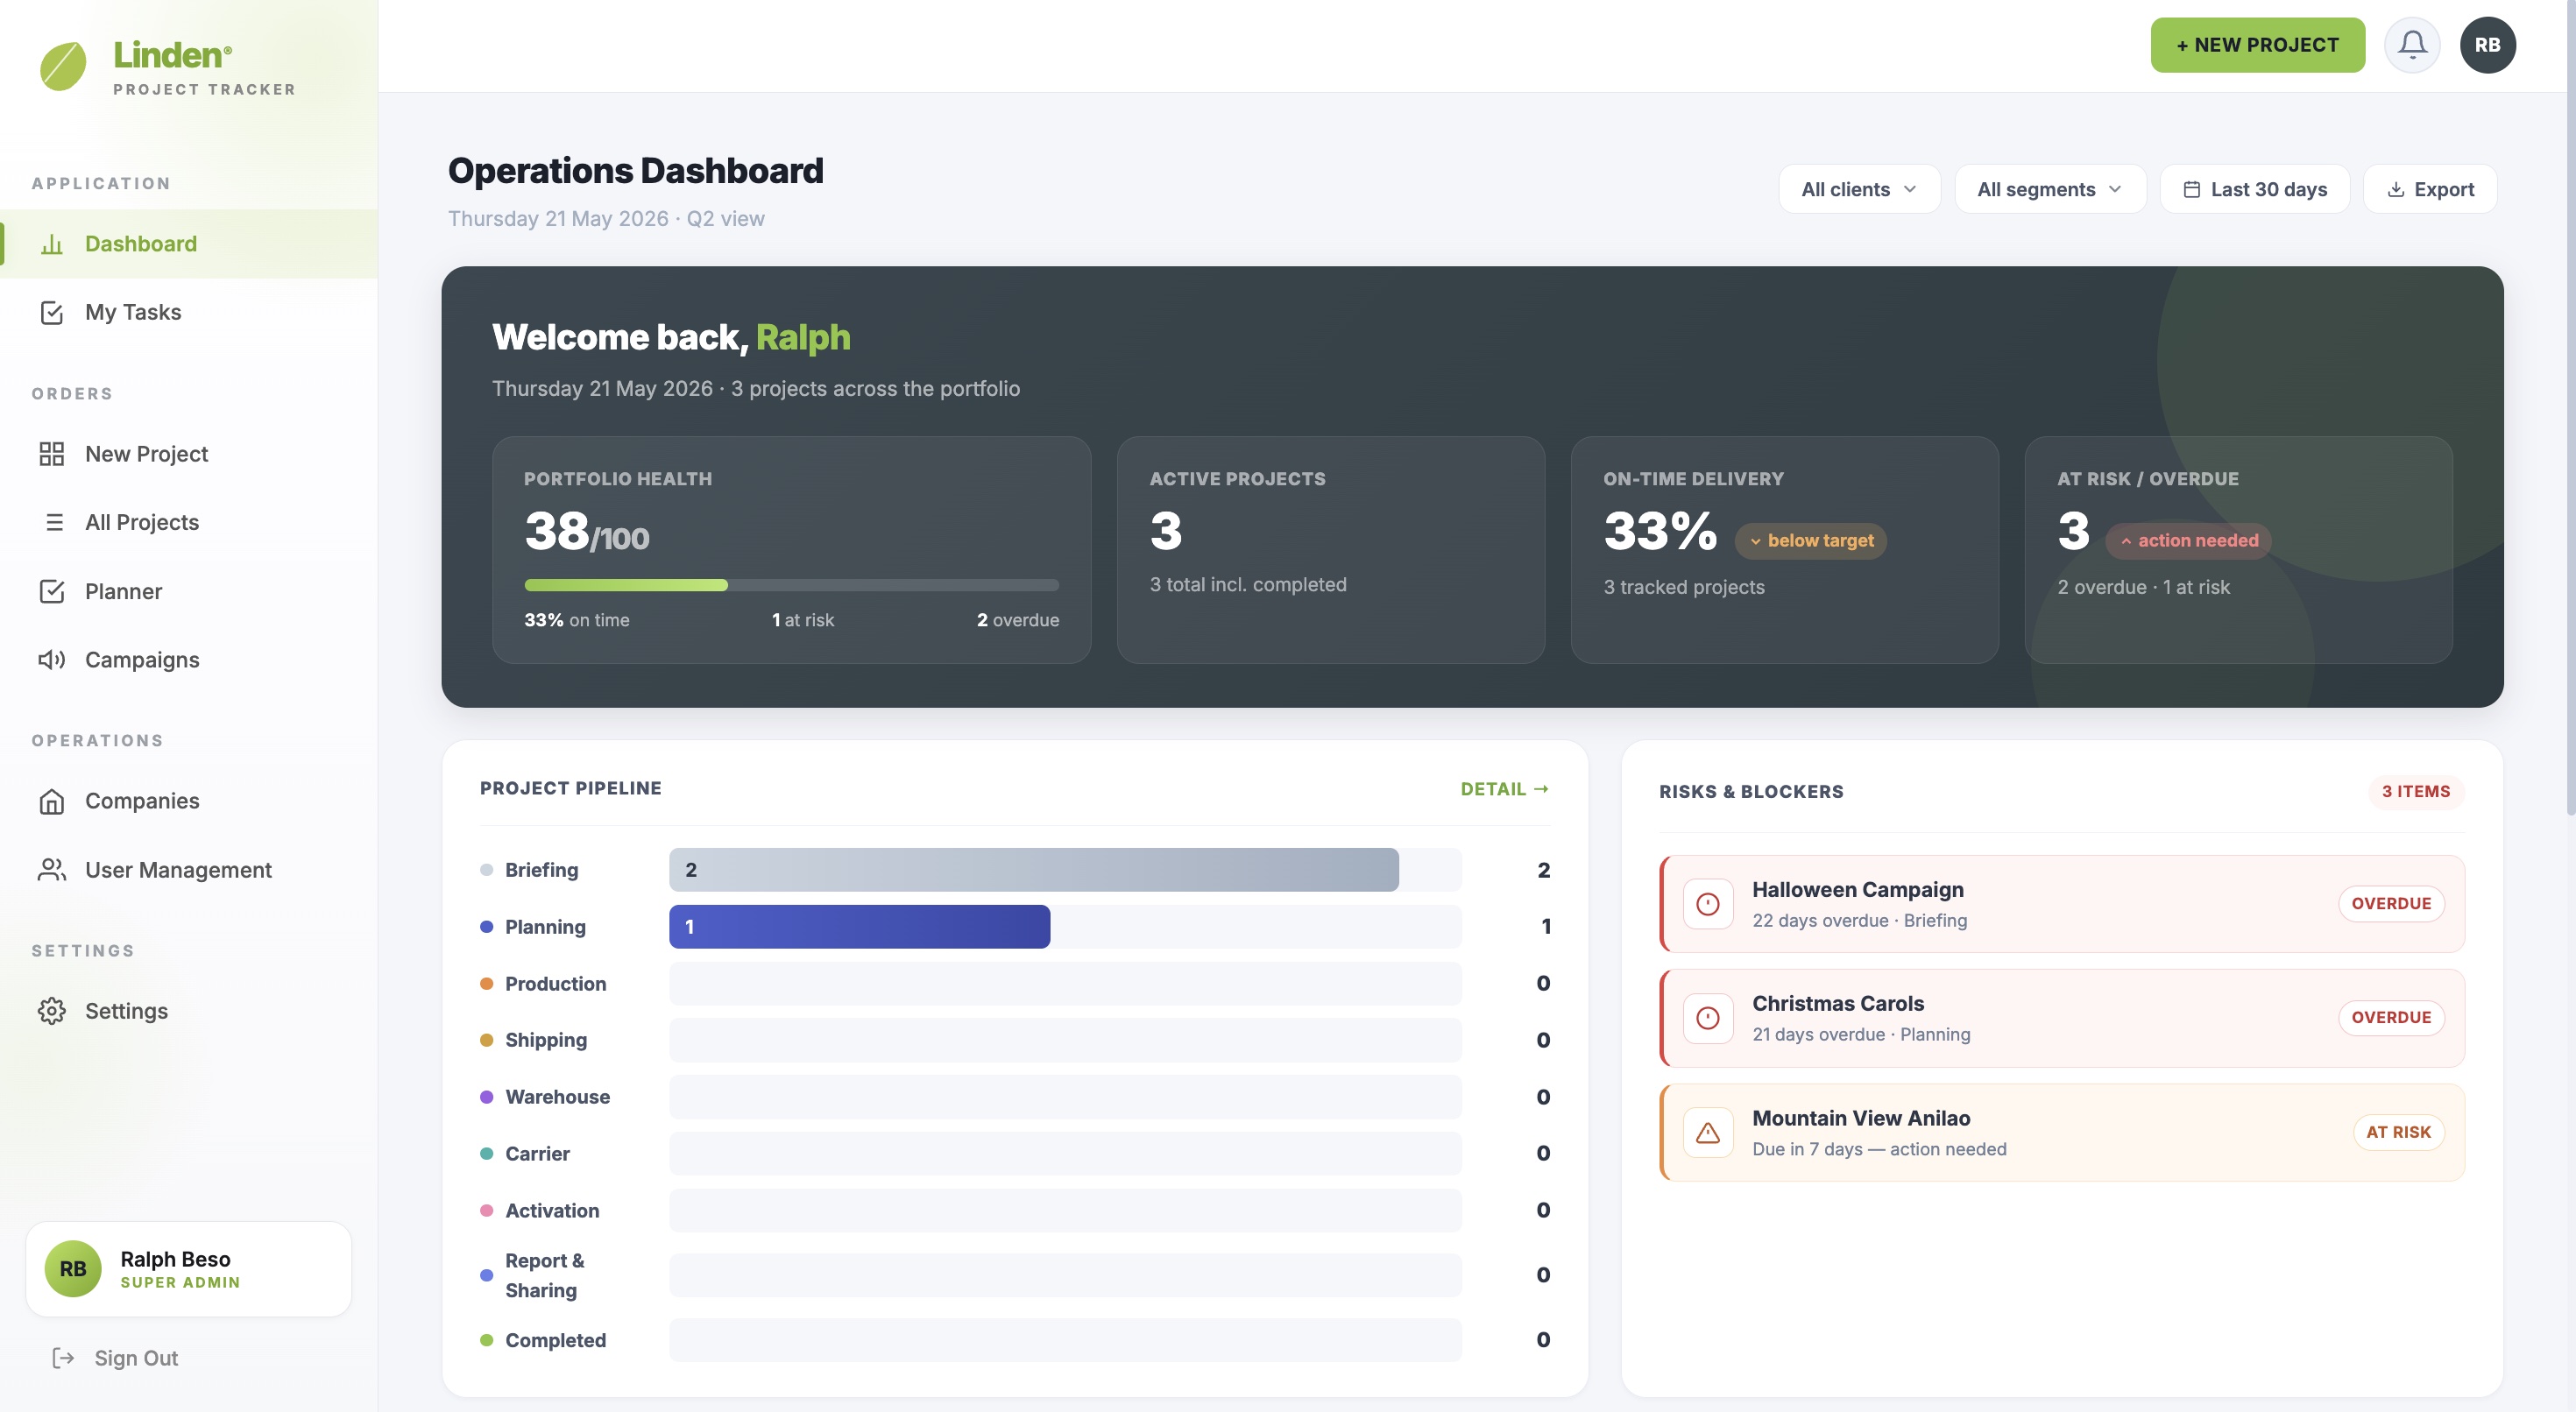Click the download icon in Export

coord(2396,189)
